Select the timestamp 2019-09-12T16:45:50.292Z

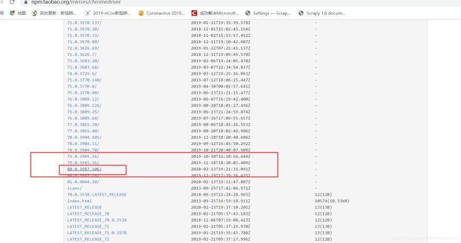[x=221, y=144]
